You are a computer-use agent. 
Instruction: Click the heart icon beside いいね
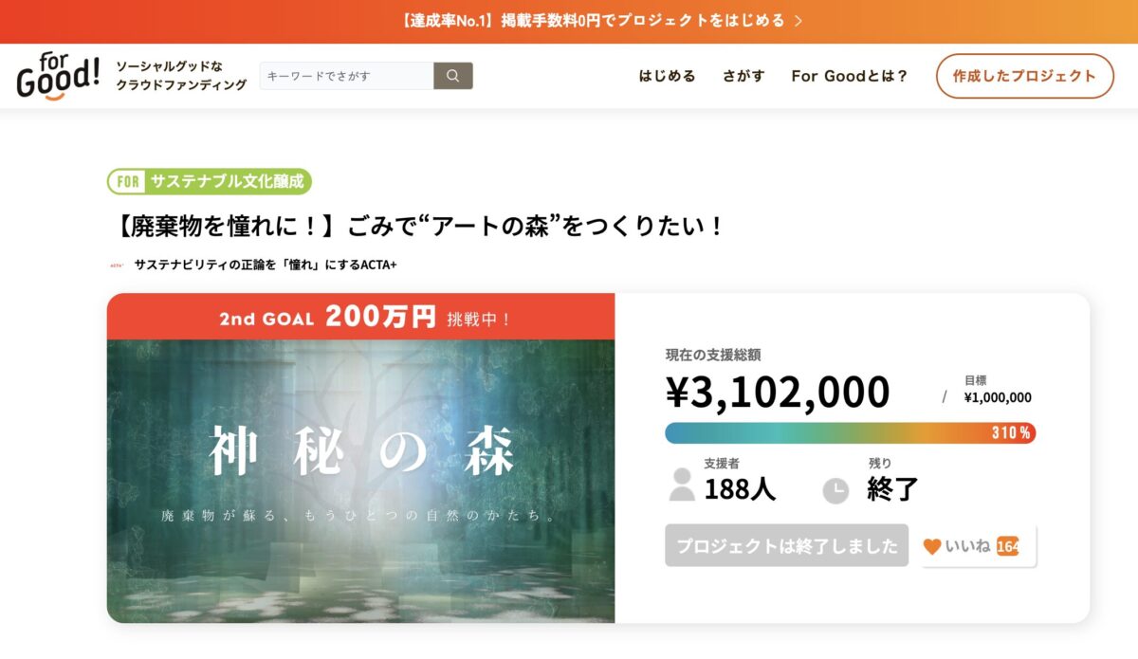point(932,546)
